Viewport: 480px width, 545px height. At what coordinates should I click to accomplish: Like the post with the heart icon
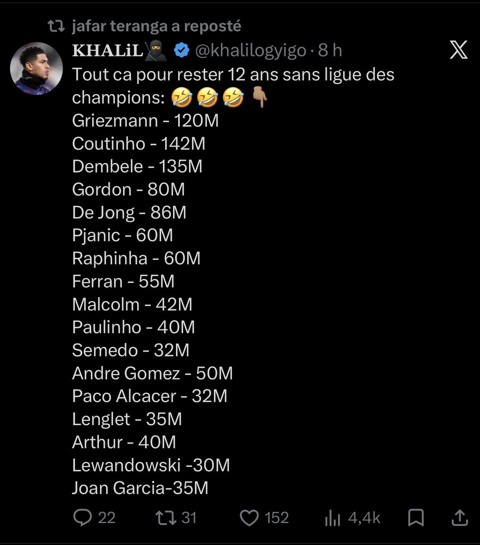tap(249, 518)
